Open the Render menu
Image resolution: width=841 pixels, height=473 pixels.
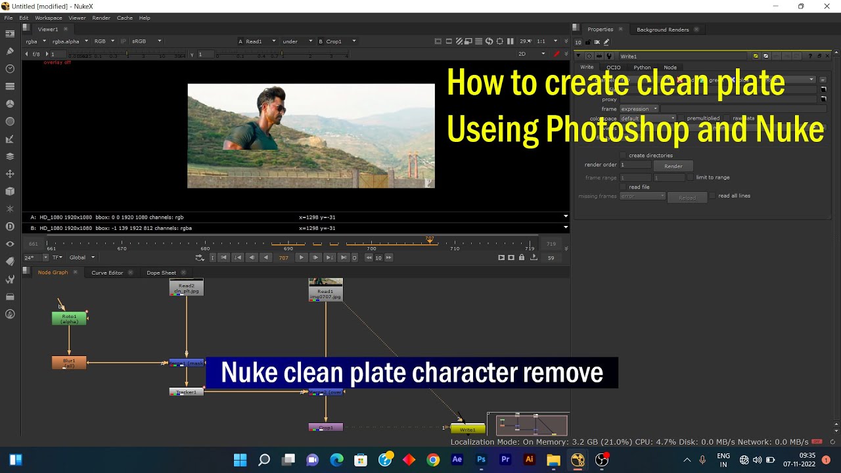(x=101, y=18)
